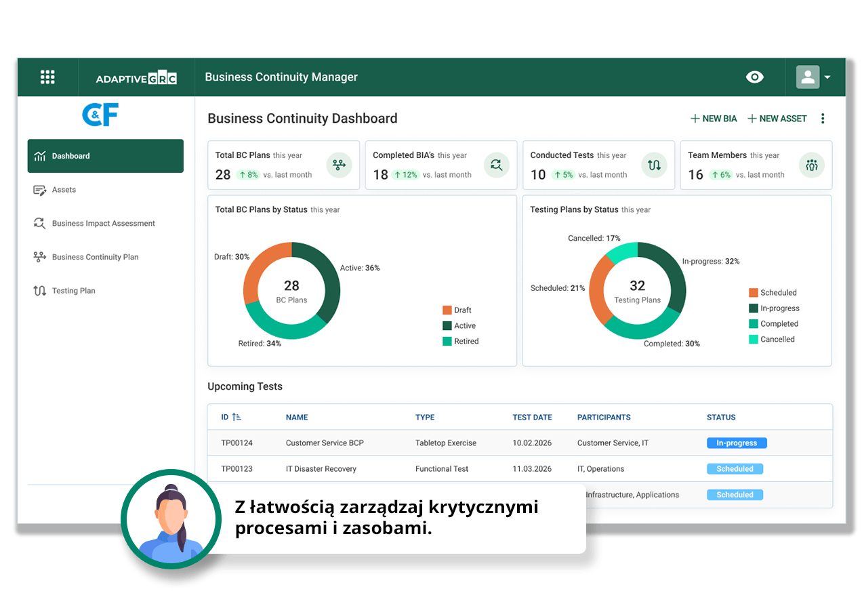Image resolution: width=862 pixels, height=610 pixels.
Task: Click the Conducted Tests card icon
Action: click(x=654, y=165)
